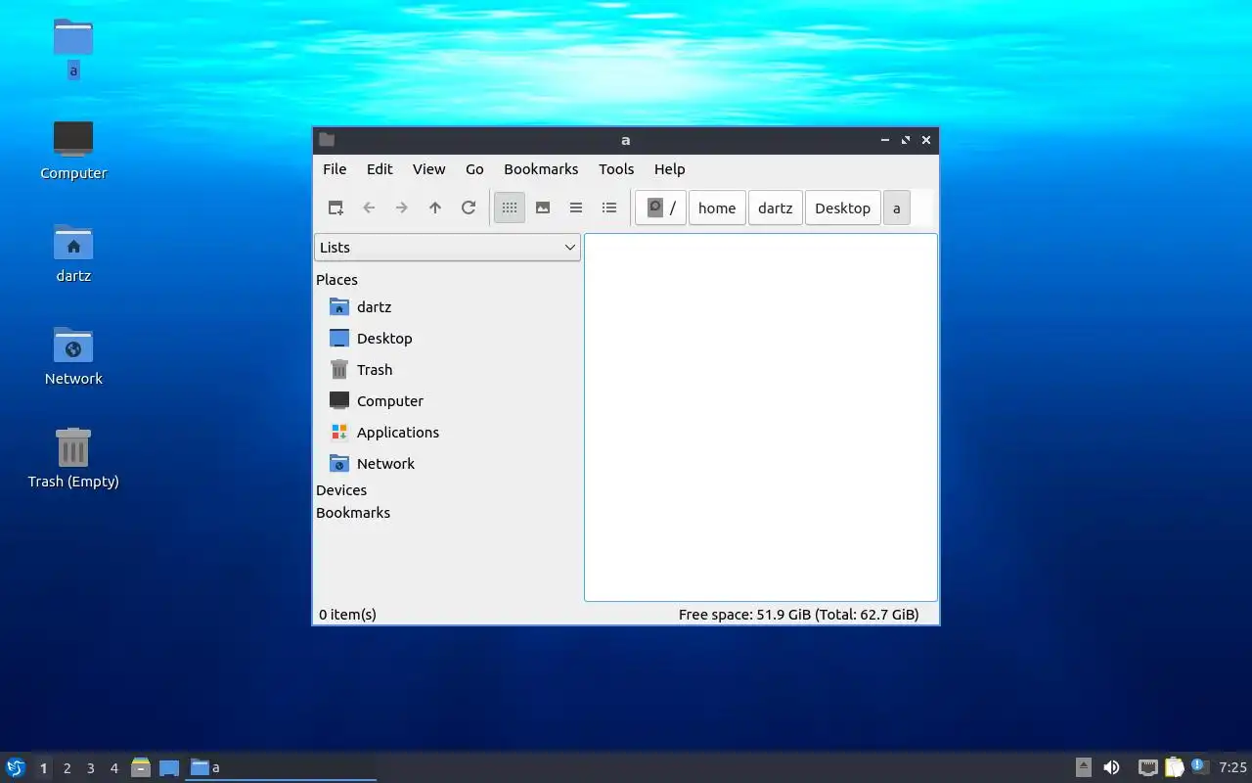Switch to icon view mode
The width and height of the screenshot is (1252, 783).
pyautogui.click(x=510, y=207)
